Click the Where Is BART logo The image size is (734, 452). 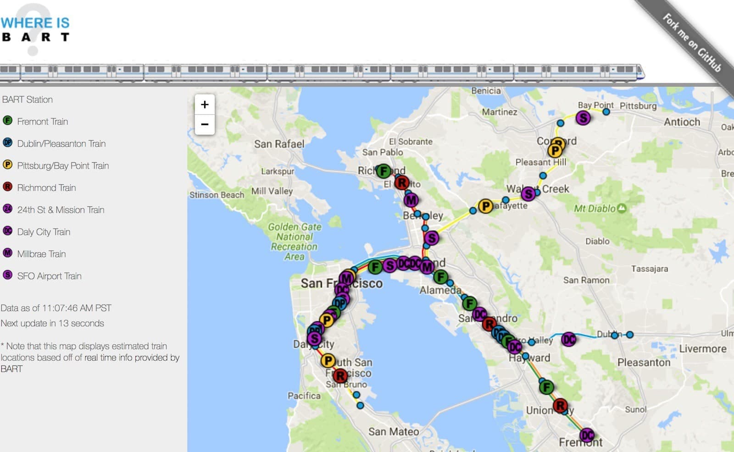point(35,29)
